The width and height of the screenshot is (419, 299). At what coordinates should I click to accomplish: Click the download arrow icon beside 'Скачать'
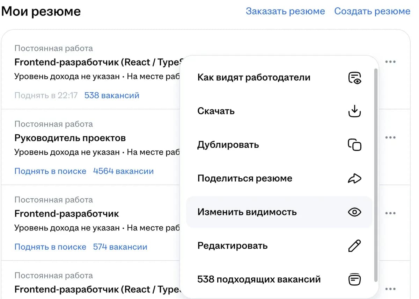(x=355, y=111)
